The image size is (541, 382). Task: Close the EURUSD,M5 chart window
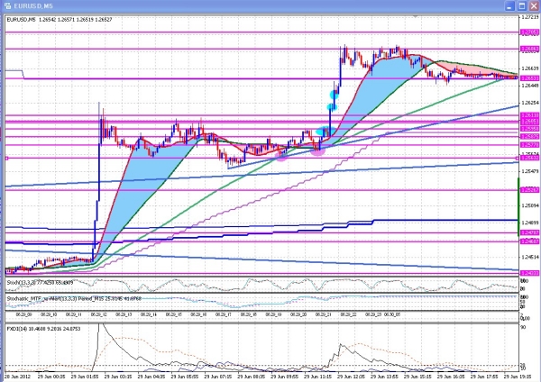(x=534, y=6)
